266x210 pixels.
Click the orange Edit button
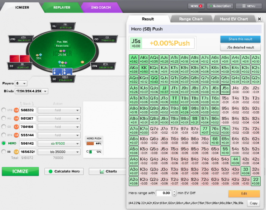pyautogui.click(x=244, y=194)
